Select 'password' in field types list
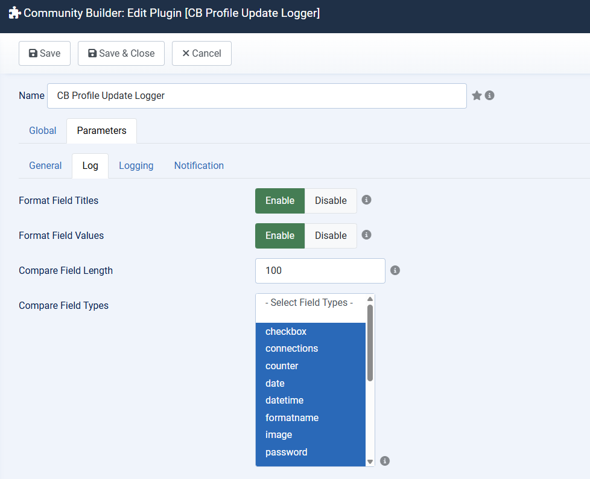 [311, 452]
